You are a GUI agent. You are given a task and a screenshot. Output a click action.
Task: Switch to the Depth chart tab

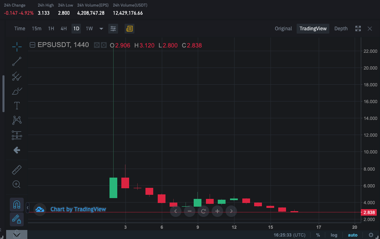click(x=341, y=29)
